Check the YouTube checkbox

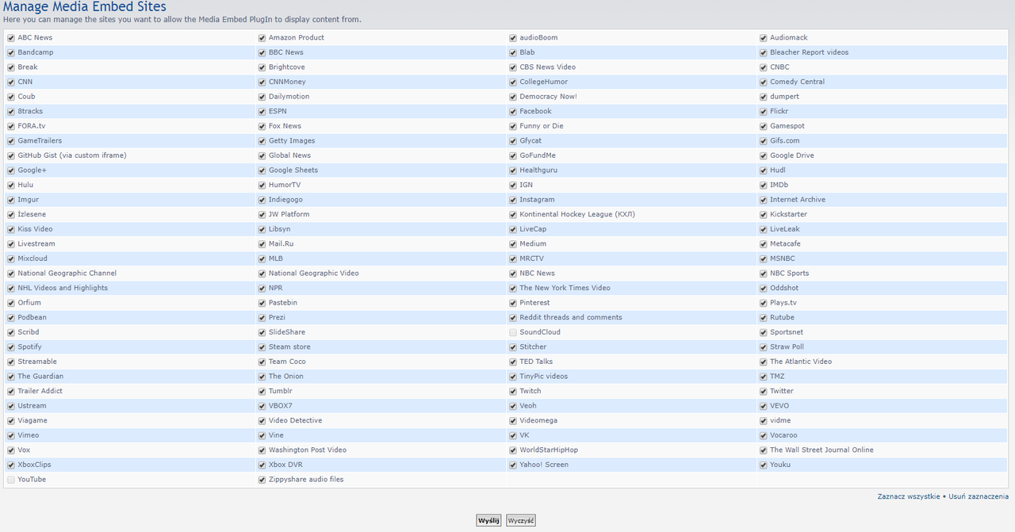(11, 480)
